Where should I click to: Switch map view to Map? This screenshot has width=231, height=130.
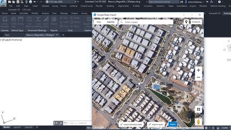coord(99,22)
